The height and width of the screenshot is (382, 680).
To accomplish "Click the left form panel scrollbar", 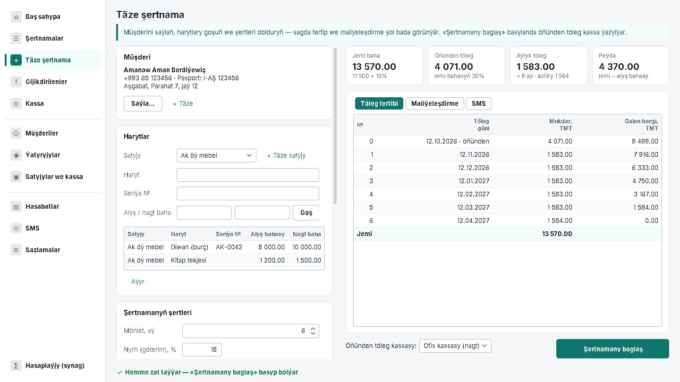I will tap(335, 126).
